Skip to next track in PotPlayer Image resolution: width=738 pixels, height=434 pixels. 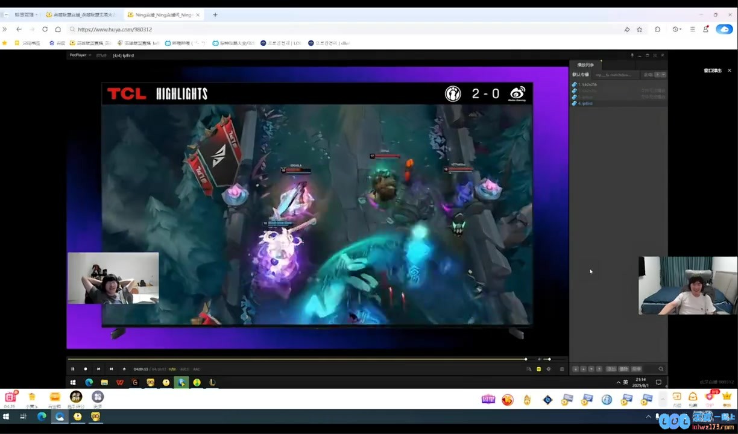111,369
